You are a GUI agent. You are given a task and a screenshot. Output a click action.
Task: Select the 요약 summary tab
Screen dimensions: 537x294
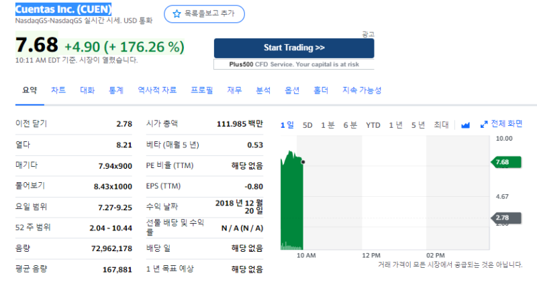[x=30, y=90]
